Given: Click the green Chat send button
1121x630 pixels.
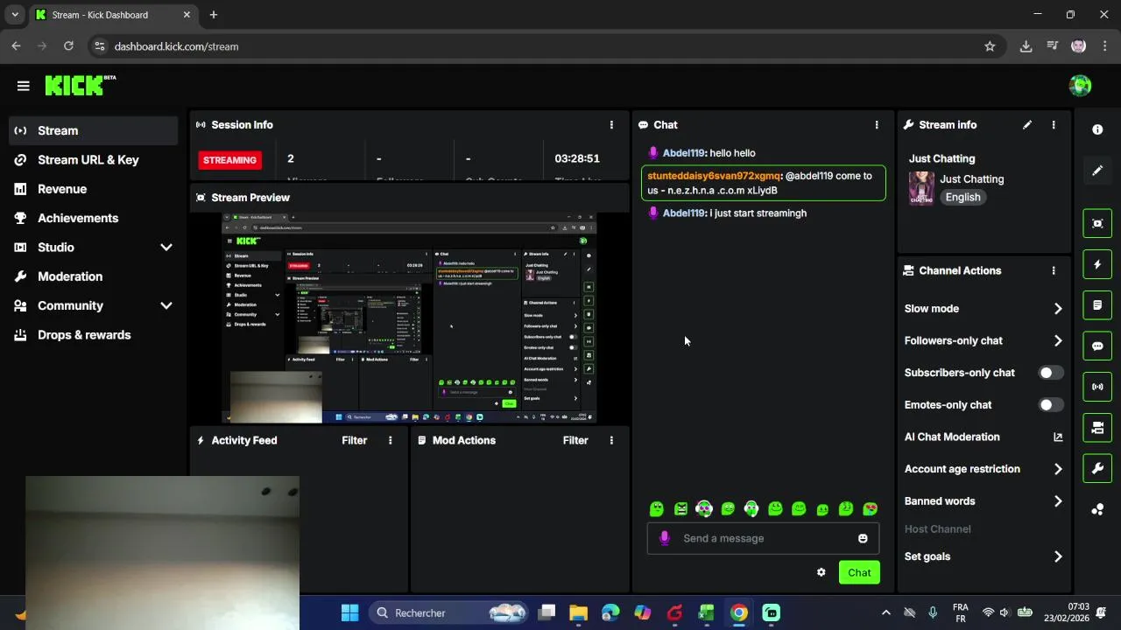Looking at the screenshot, I should tap(859, 572).
